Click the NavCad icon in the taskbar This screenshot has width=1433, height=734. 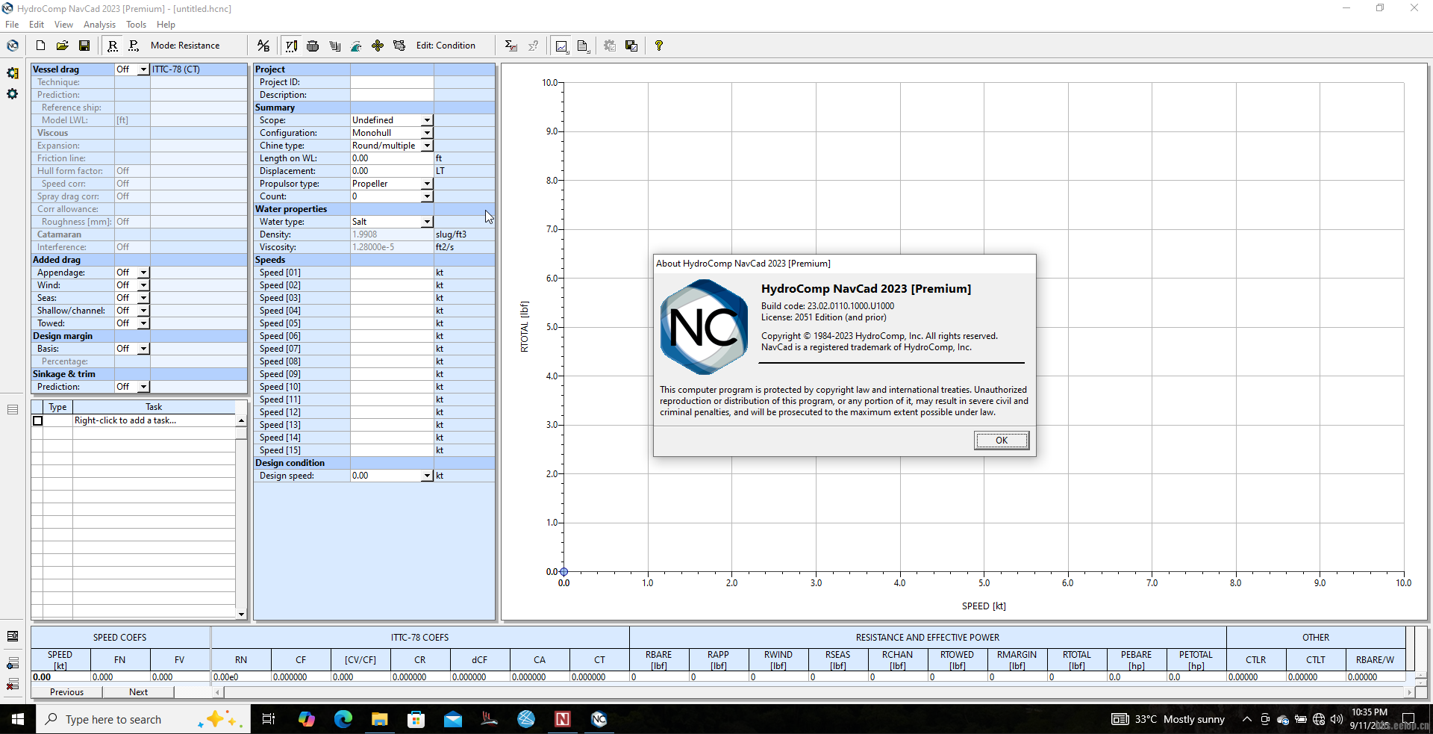pyautogui.click(x=599, y=719)
